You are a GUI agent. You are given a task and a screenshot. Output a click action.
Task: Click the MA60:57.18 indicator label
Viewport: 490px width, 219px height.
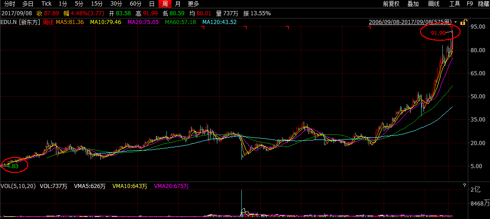180,22
